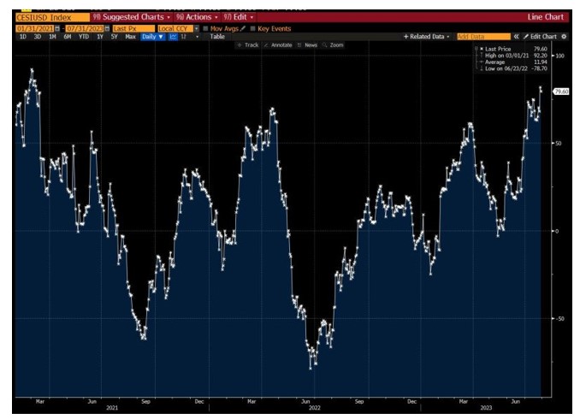This screenshot has height=419, width=580.
Task: Open the start date calendar picker icon
Action: click(57, 28)
